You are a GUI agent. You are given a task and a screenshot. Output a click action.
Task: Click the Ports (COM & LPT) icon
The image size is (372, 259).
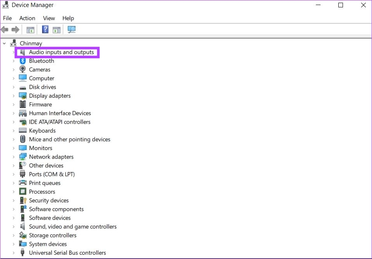[22, 174]
